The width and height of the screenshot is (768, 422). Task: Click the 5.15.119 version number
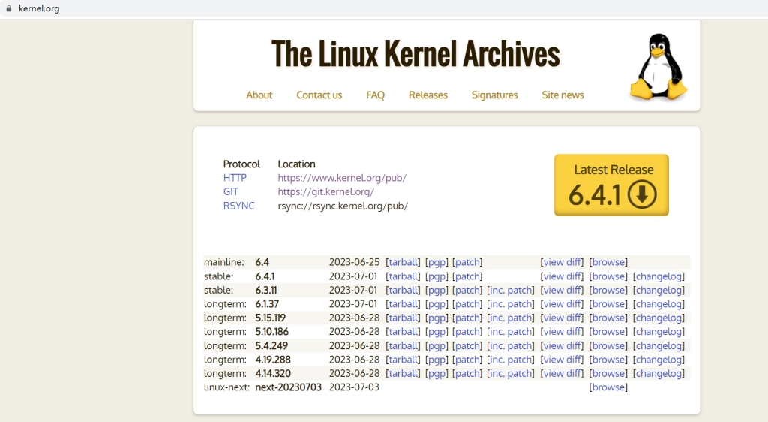(x=270, y=318)
